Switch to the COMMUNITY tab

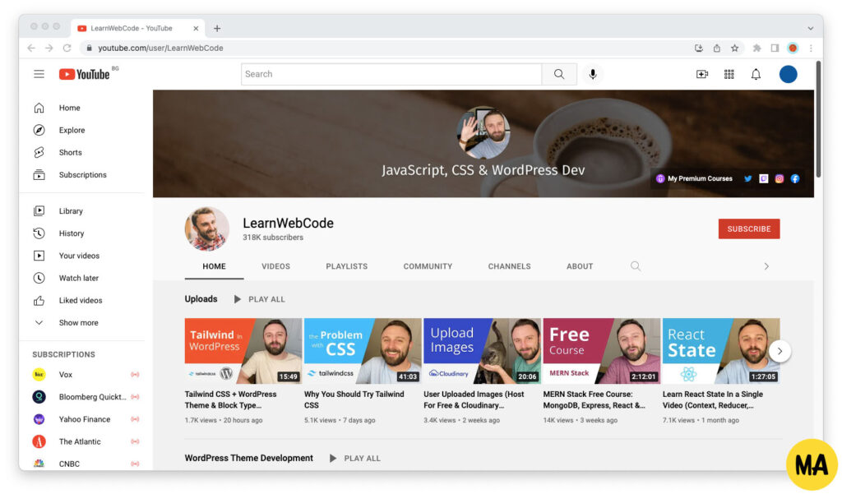[428, 266]
